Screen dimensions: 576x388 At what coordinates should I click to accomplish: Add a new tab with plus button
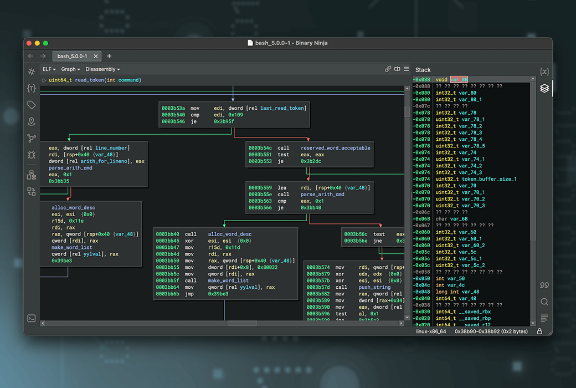pyautogui.click(x=109, y=56)
